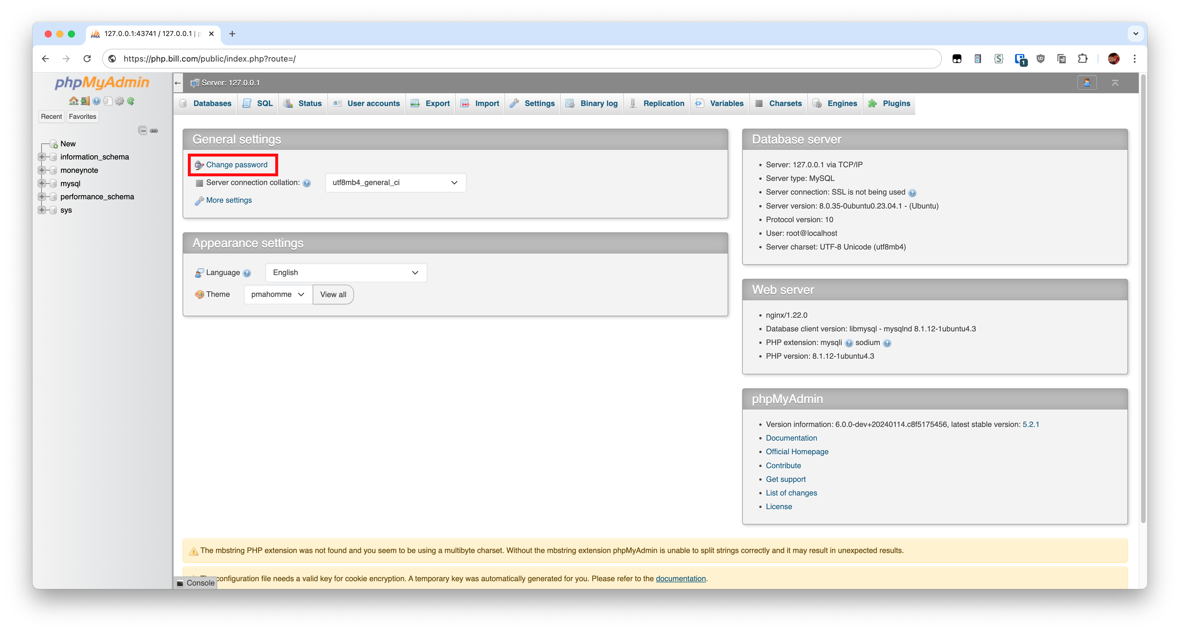Viewport: 1180px width, 632px height.
Task: Open the Theme dropdown showing pmahomme
Action: (x=278, y=294)
